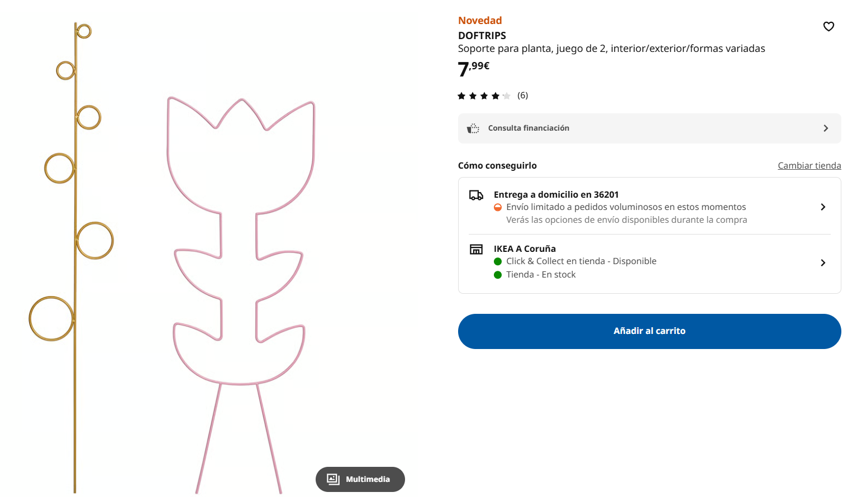The height and width of the screenshot is (497, 857).
Task: Expand IKEA A Coruña store details chevron
Action: click(x=823, y=262)
